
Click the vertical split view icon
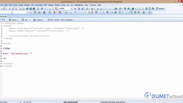tap(150, 9)
